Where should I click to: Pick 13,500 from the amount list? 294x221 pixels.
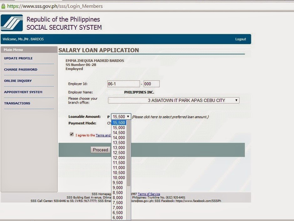coord(119,143)
